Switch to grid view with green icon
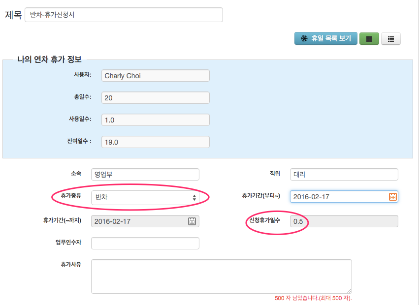419x305 pixels. pos(369,39)
